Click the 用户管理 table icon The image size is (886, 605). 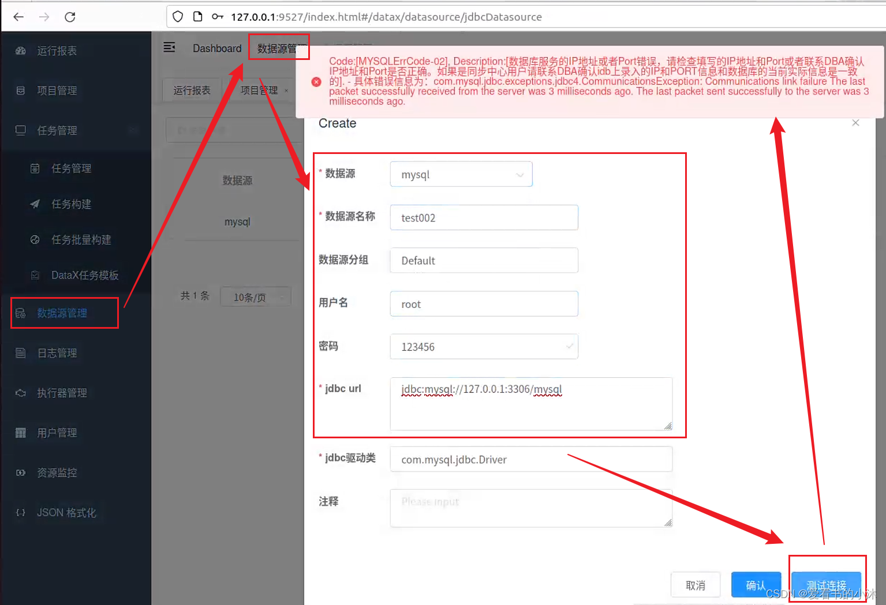[x=21, y=433]
